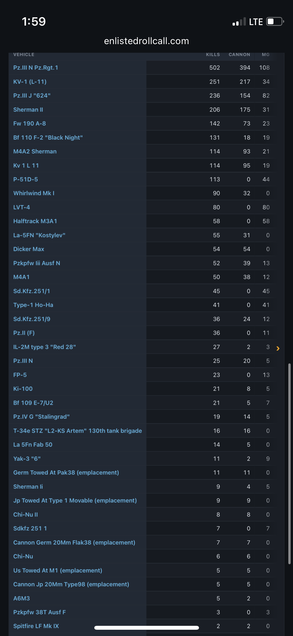Select the Whirlwind Mk I row

142,193
